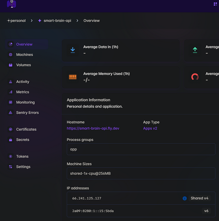219x221 pixels.
Task: Select IP address 66.241.125.127
Action: (x=87, y=198)
